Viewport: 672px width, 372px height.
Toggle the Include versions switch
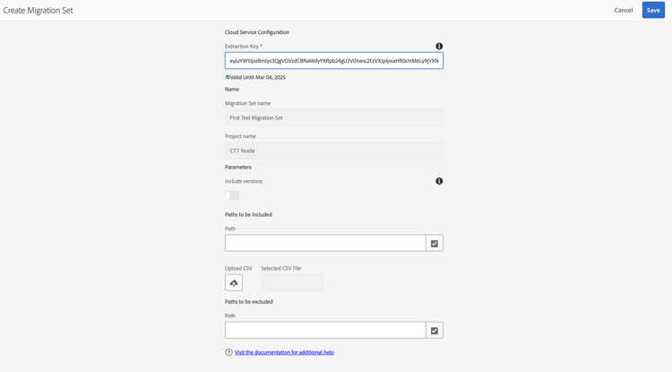pyautogui.click(x=232, y=195)
